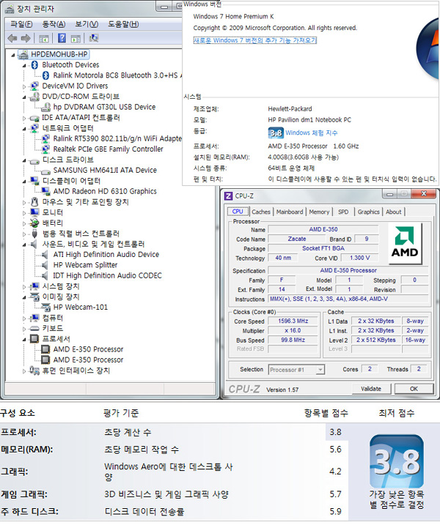Click the SAMSUNG HM641JI disk icon
Image resolution: width=440 pixels, height=525 pixels.
pos(45,171)
